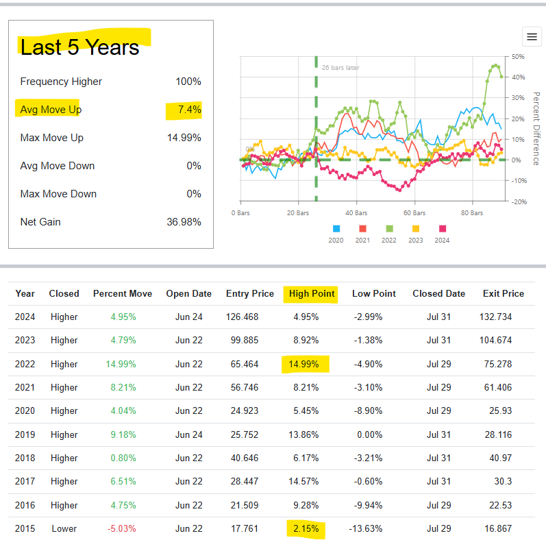The height and width of the screenshot is (540, 546).
Task: Sort by the Closed column header
Action: tap(64, 293)
